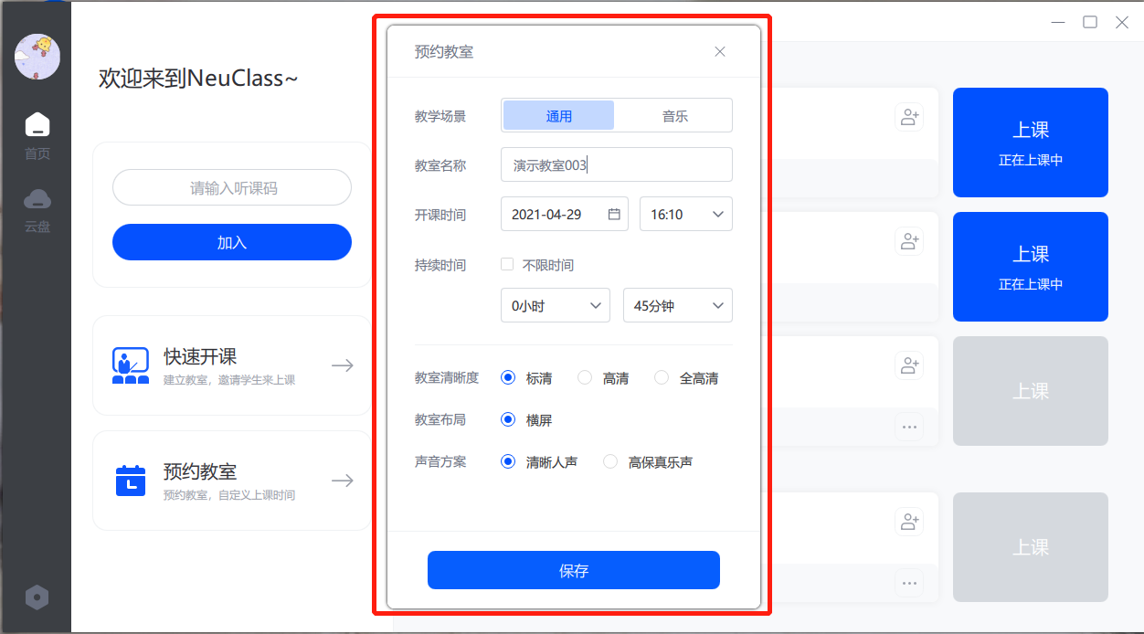Invite user icon beside second 正在上课中 button

coord(909,241)
